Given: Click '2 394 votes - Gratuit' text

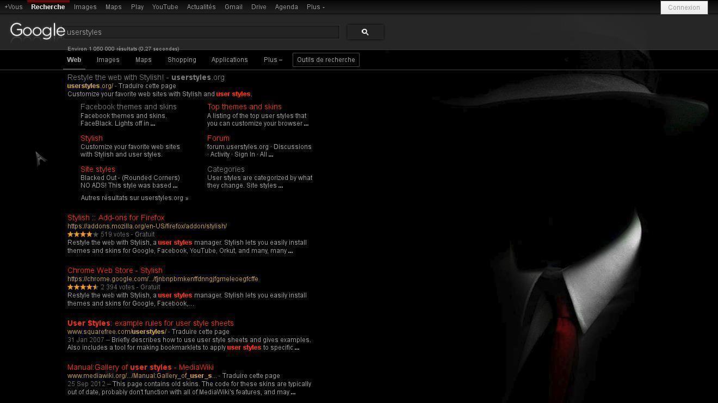Looking at the screenshot, I should coord(130,287).
